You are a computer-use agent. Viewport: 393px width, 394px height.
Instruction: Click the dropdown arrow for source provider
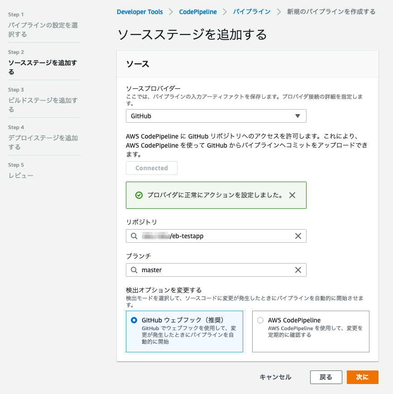tap(297, 116)
